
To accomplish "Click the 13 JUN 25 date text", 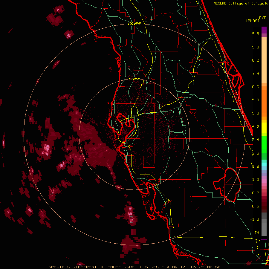I will pos(192,267).
